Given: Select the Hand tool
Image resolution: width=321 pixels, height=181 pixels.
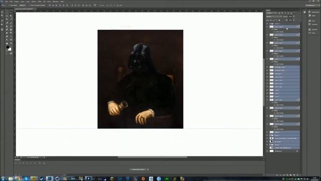Looking at the screenshot, I should pyautogui.click(x=7, y=43).
